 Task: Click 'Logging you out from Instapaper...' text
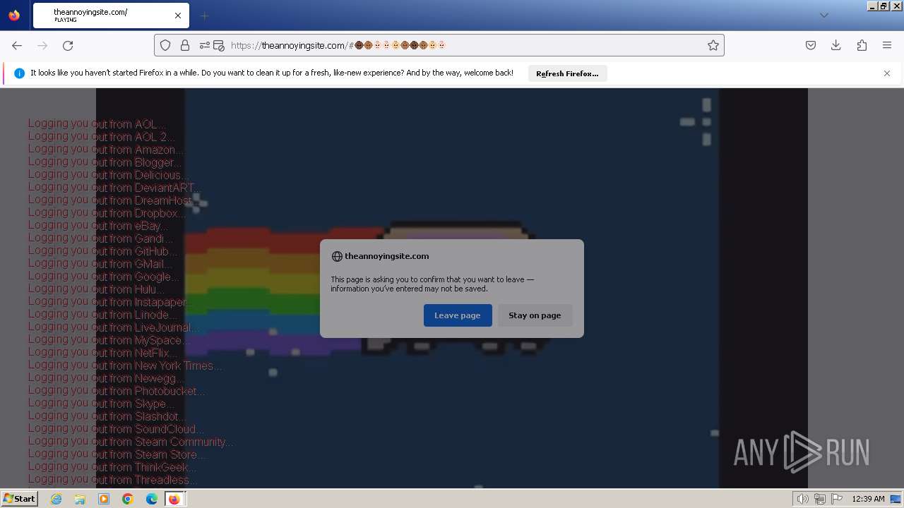[x=111, y=301]
